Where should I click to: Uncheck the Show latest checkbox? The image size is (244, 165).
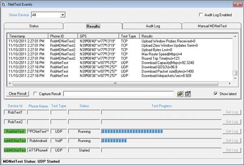point(216,94)
